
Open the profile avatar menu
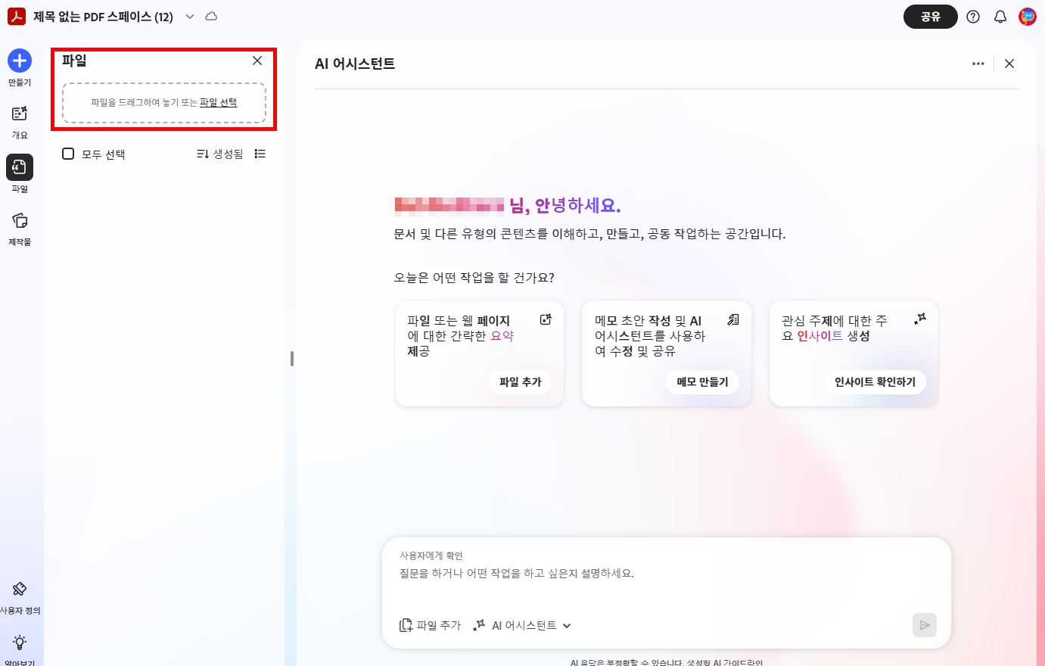(1028, 17)
